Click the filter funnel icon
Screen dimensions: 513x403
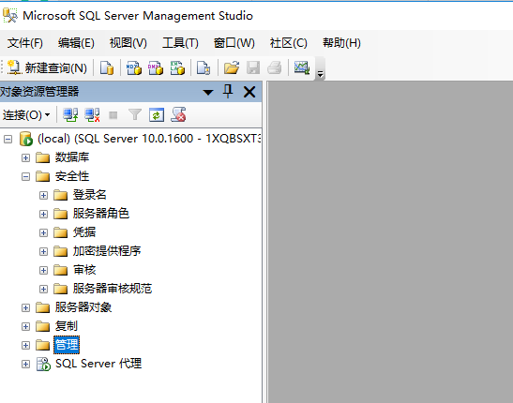pos(135,115)
